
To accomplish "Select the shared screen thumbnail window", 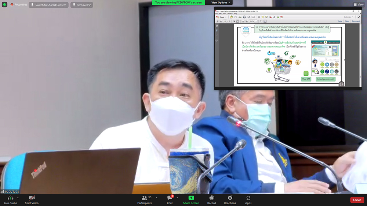I will tap(288, 48).
